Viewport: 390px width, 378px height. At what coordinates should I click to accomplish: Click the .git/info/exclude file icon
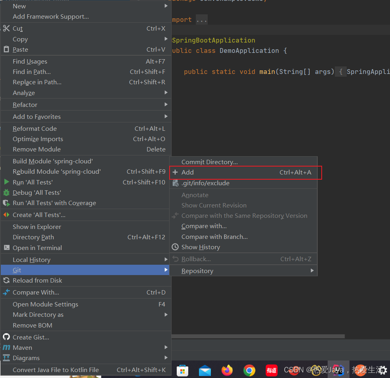tap(176, 183)
